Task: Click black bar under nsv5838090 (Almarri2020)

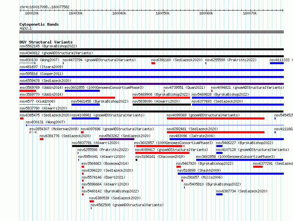Action: (x=162, y=105)
